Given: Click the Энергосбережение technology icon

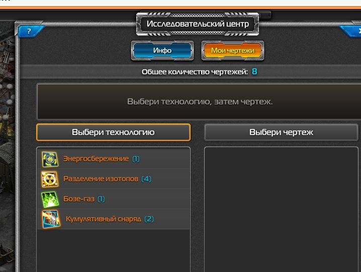Looking at the screenshot, I should point(50,159).
